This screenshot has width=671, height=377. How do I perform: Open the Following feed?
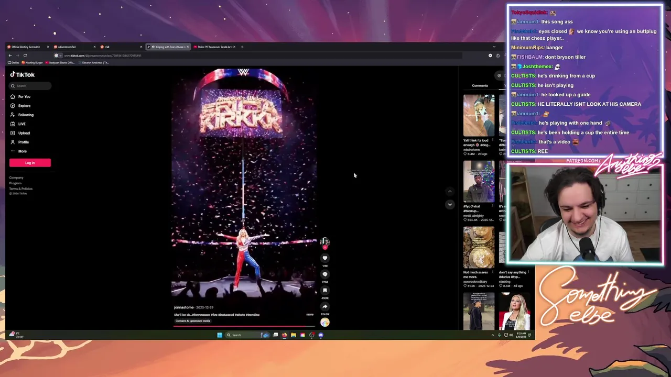(22, 115)
